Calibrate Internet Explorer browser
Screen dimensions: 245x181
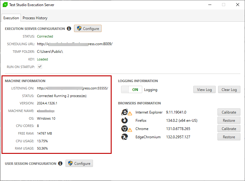tap(229, 112)
